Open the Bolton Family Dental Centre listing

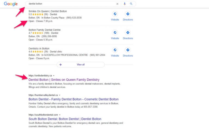(x=45, y=30)
